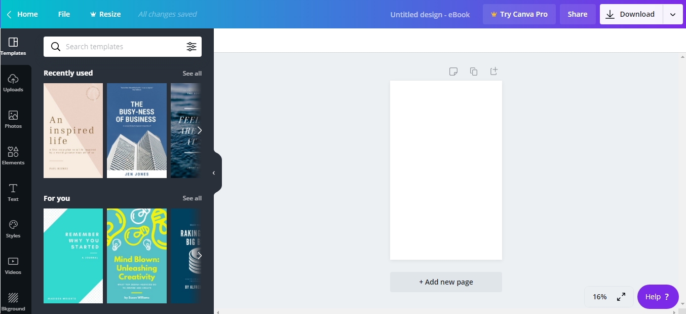This screenshot has width=686, height=314.
Task: Click the Share button
Action: tap(577, 14)
